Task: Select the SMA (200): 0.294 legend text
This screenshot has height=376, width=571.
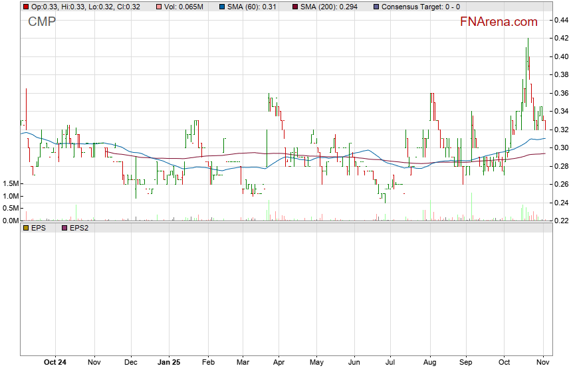Action: pos(332,6)
